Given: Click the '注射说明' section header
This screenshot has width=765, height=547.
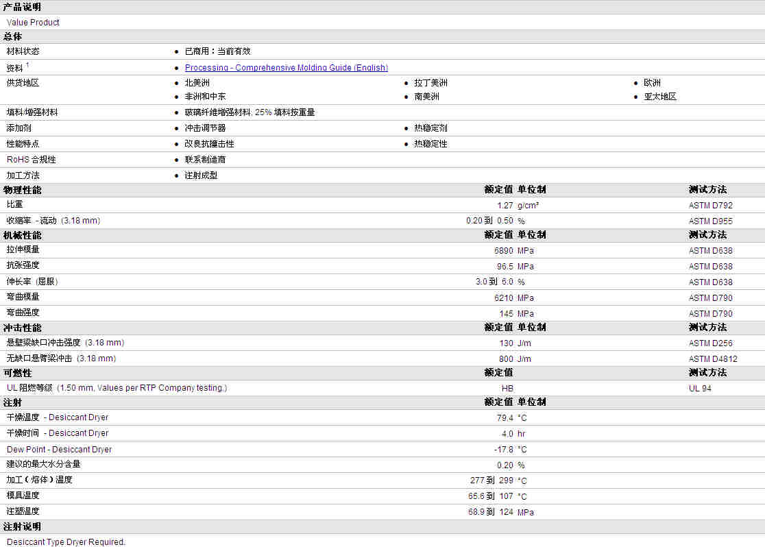Looking at the screenshot, I should click(23, 527).
